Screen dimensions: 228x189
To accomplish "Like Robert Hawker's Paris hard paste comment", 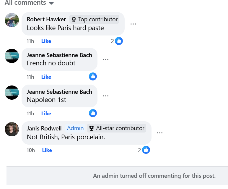I will (x=46, y=41).
